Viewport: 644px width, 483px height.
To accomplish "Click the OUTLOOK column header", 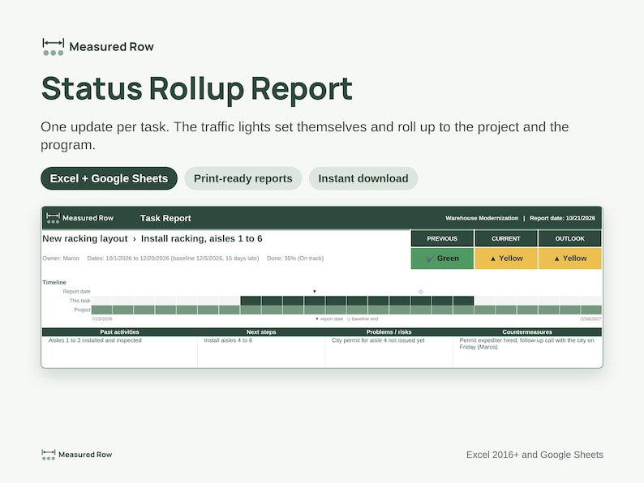I will pyautogui.click(x=569, y=238).
